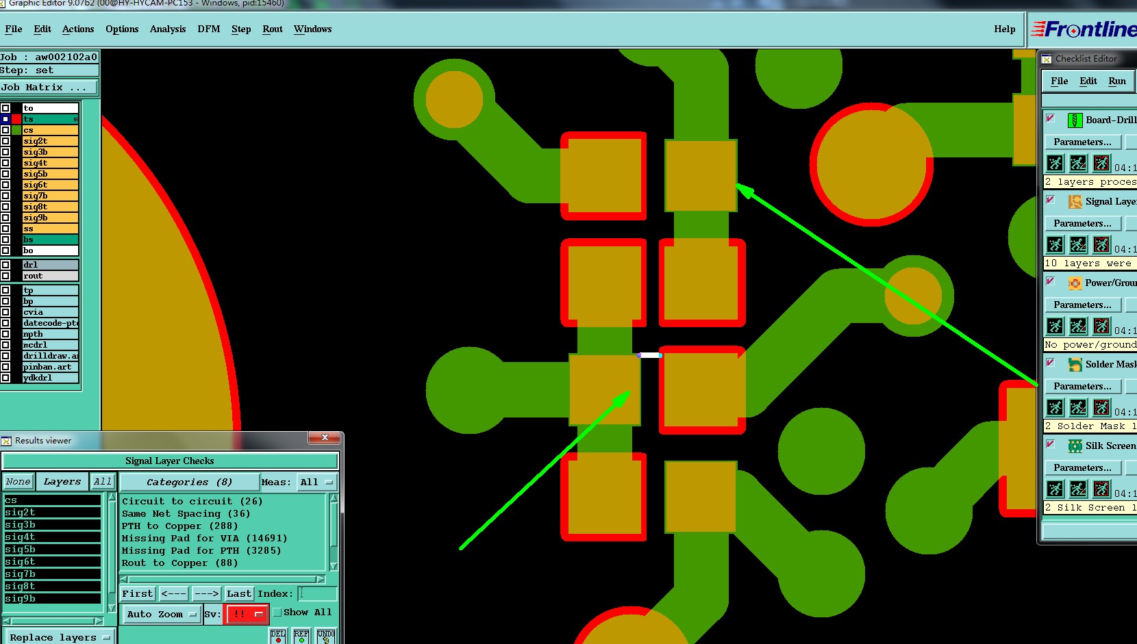Click the Help menu
This screenshot has width=1137, height=644.
(1004, 29)
